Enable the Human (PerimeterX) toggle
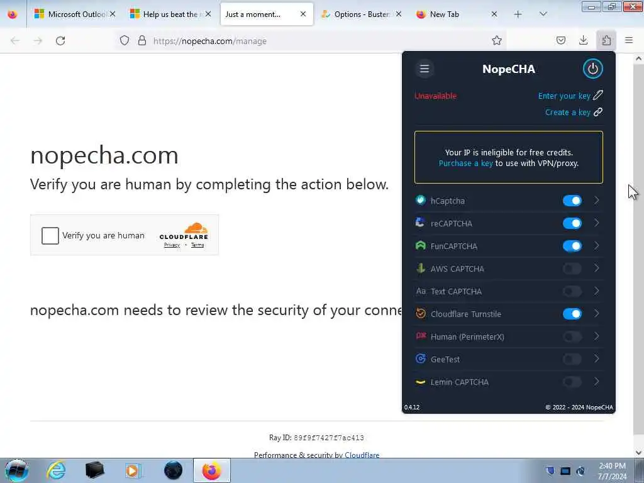 (572, 336)
